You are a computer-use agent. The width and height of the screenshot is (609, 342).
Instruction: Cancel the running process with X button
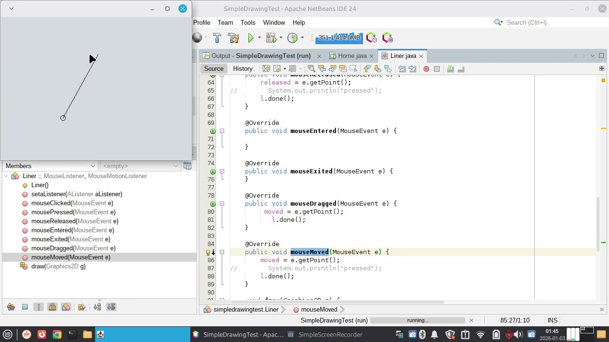tap(471, 320)
